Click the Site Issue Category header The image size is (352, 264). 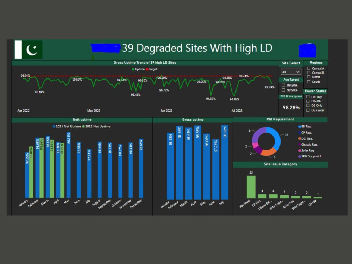pyautogui.click(x=280, y=164)
